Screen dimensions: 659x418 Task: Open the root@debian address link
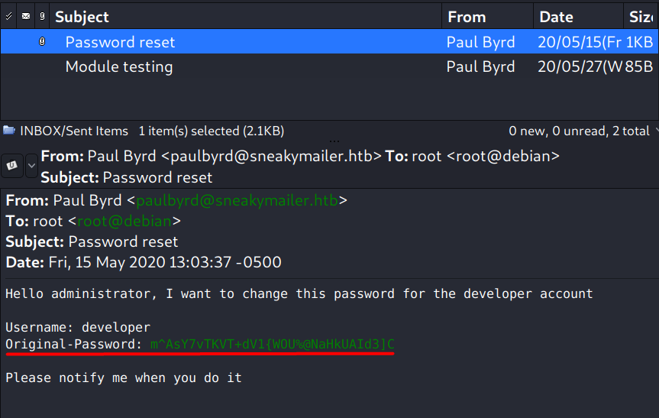point(124,222)
